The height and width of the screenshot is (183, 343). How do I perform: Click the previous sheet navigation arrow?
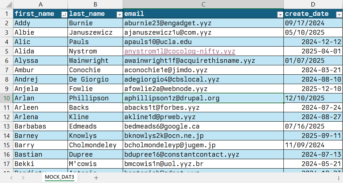tap(12, 178)
